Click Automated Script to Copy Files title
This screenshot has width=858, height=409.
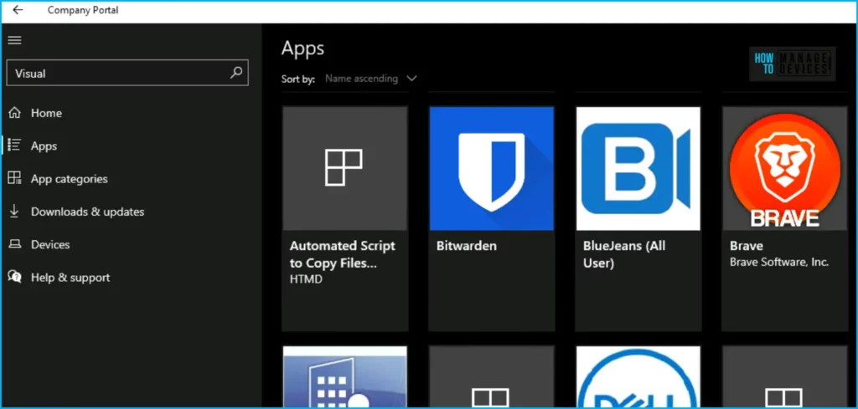(343, 254)
